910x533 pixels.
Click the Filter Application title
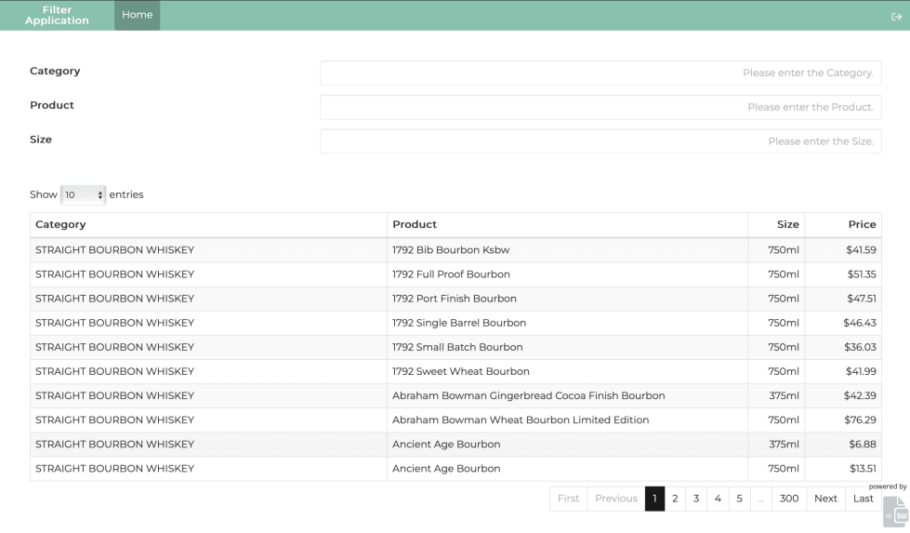57,15
